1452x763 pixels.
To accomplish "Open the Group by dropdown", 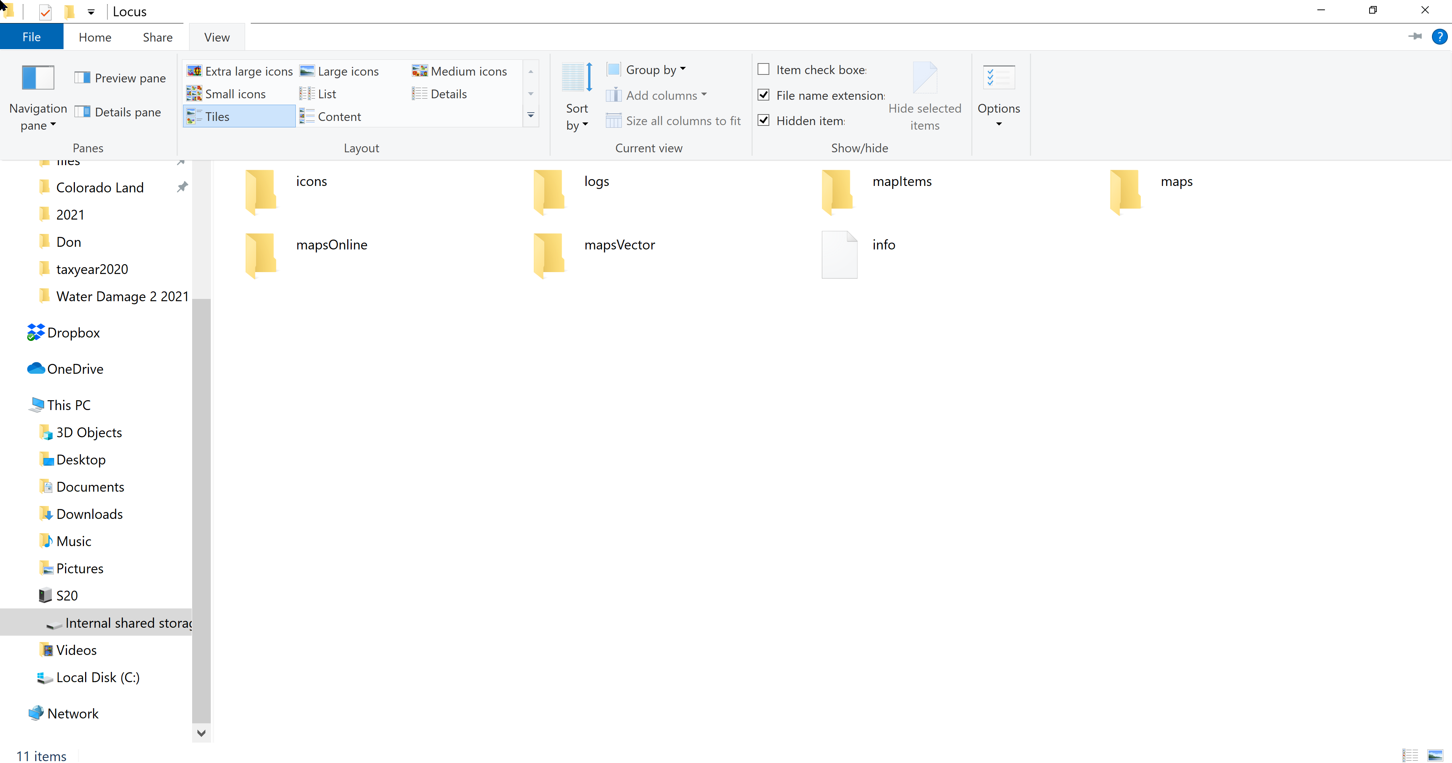I will pos(646,70).
